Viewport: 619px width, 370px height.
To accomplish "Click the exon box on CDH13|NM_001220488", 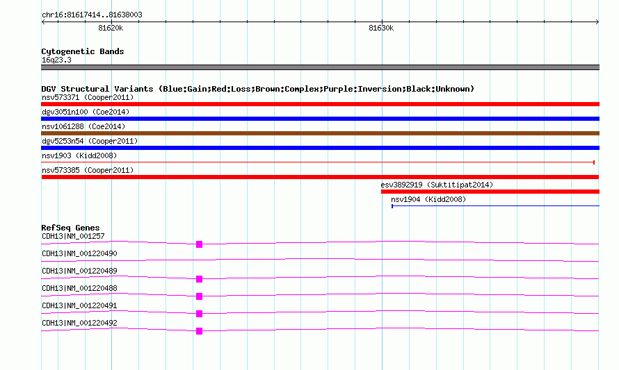I will (200, 296).
